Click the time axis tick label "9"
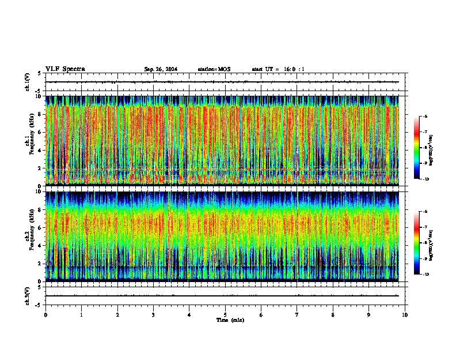456x353 pixels. click(x=368, y=315)
